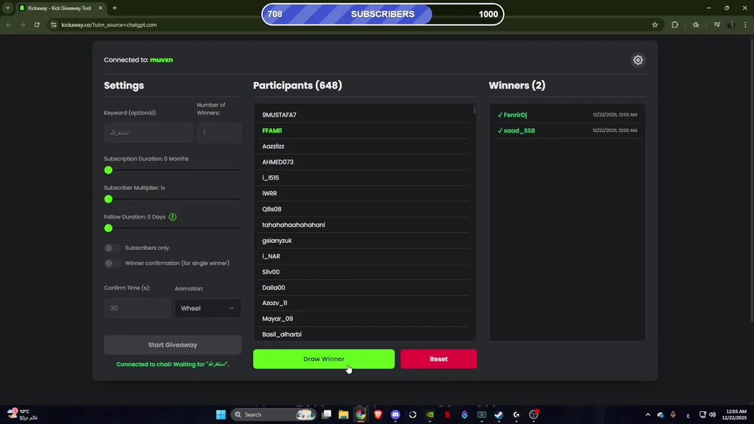This screenshot has width=754, height=424.
Task: Click winner saad_SSB entry
Action: 567,131
